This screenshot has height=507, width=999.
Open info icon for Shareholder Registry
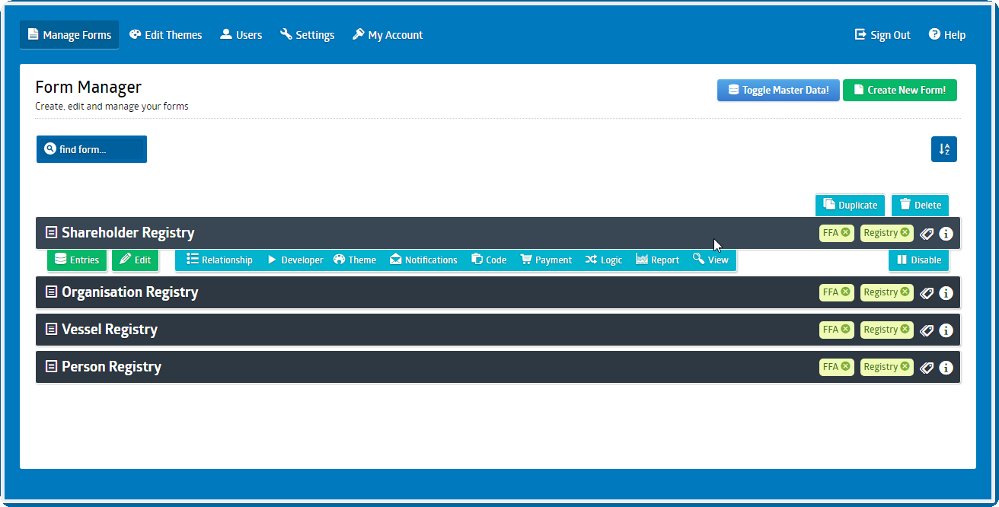pyautogui.click(x=946, y=234)
